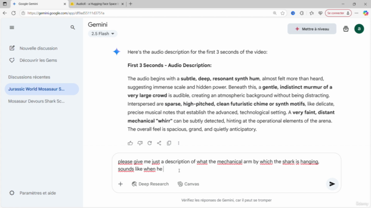Click the blue round extension icon

pos(293,13)
